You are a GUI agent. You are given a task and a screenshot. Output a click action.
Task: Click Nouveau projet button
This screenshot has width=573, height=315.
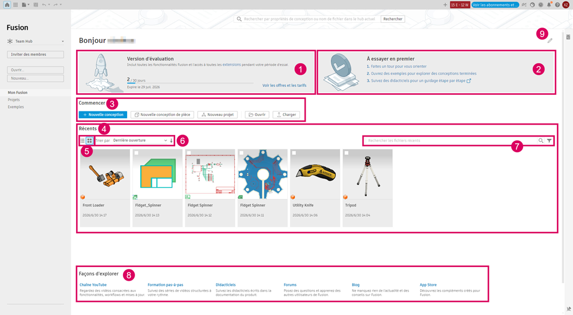[x=218, y=114]
